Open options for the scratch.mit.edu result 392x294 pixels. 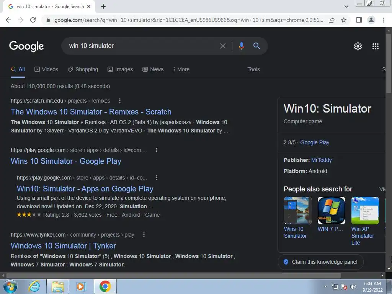(x=120, y=101)
